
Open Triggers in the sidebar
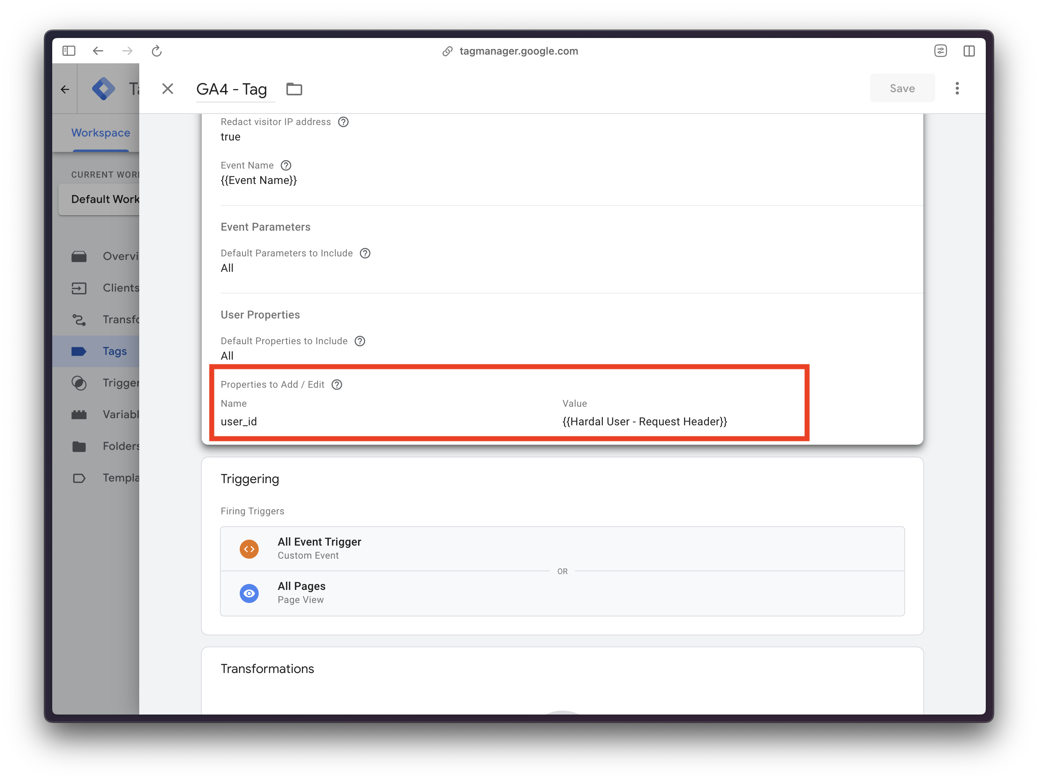[x=96, y=383]
